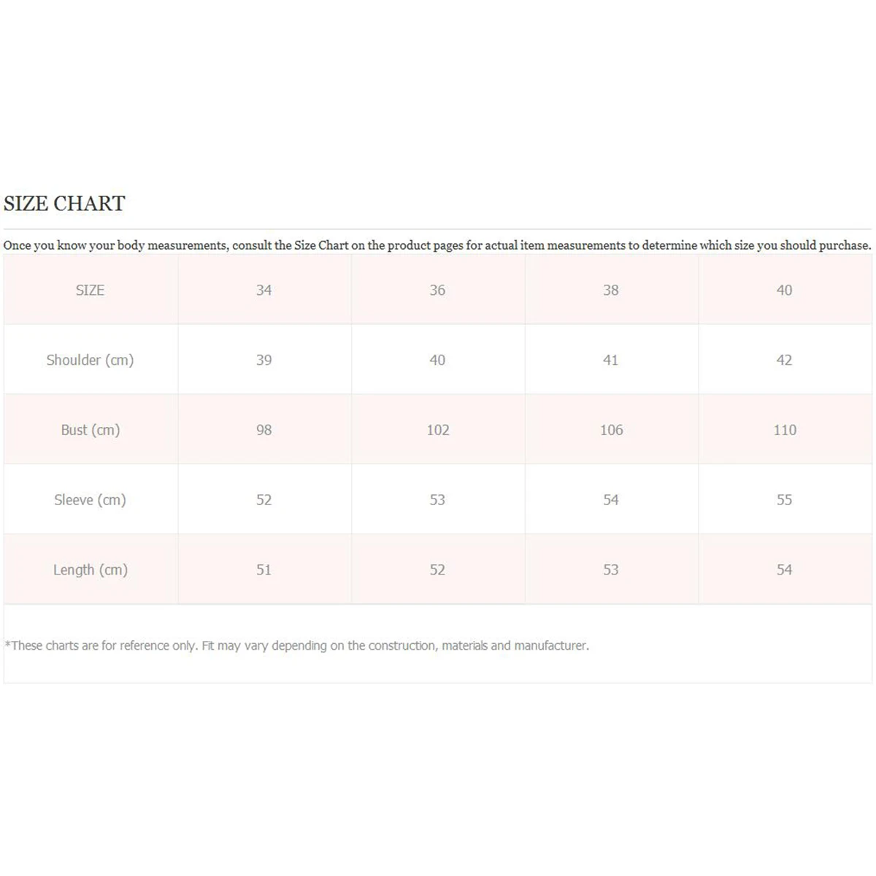This screenshot has height=876, width=876.
Task: Click the SIZE row header cell
Action: coord(90,290)
